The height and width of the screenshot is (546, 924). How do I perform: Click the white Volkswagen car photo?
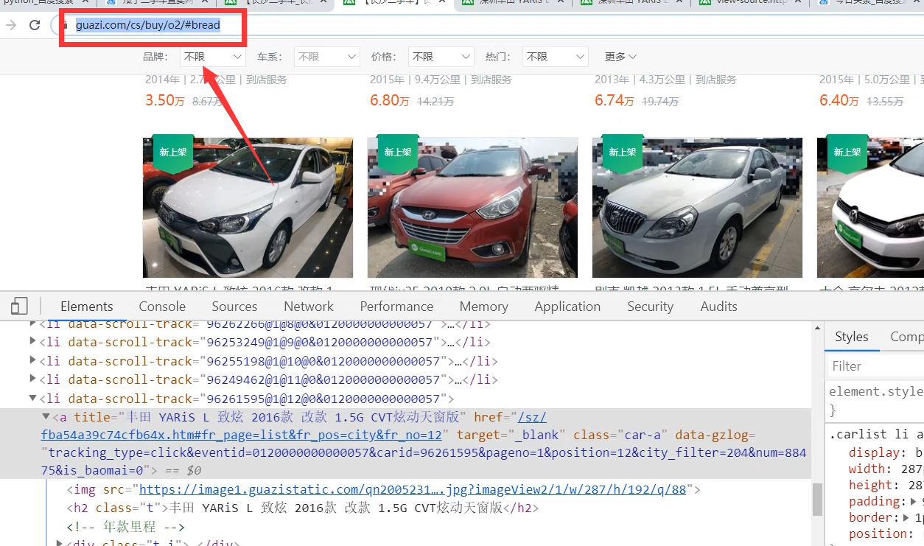click(870, 208)
